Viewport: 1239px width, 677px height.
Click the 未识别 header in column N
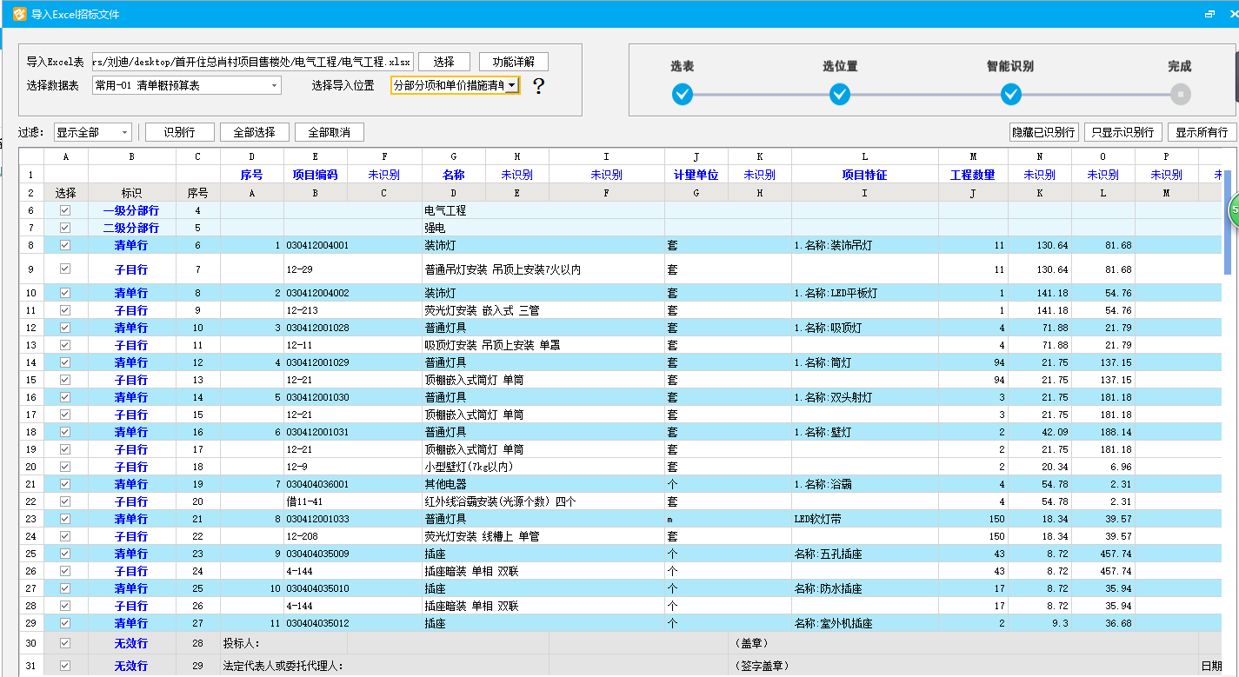click(x=1039, y=175)
